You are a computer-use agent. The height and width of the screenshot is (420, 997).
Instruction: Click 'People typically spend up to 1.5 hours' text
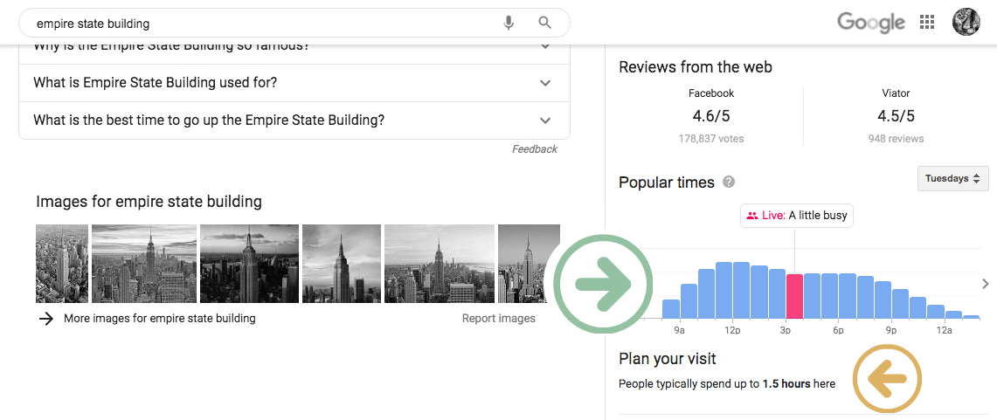click(727, 384)
